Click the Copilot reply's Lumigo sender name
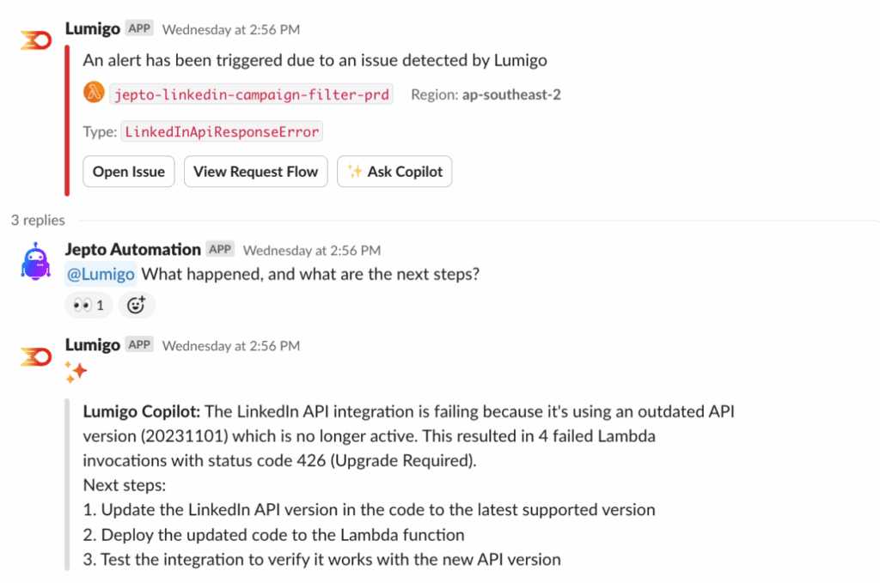This screenshot has height=583, width=880. point(93,345)
